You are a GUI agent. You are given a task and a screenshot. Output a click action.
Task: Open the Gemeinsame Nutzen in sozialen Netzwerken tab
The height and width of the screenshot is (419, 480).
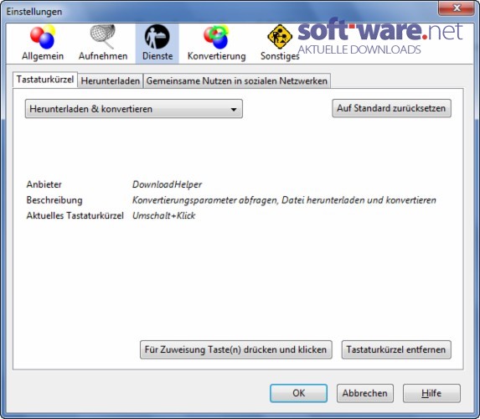tap(237, 80)
